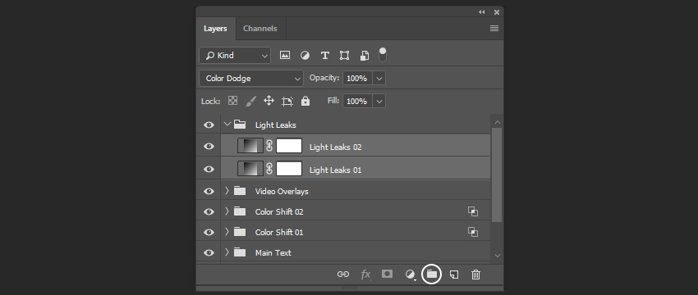Filter for smart objects icon

coord(364,55)
